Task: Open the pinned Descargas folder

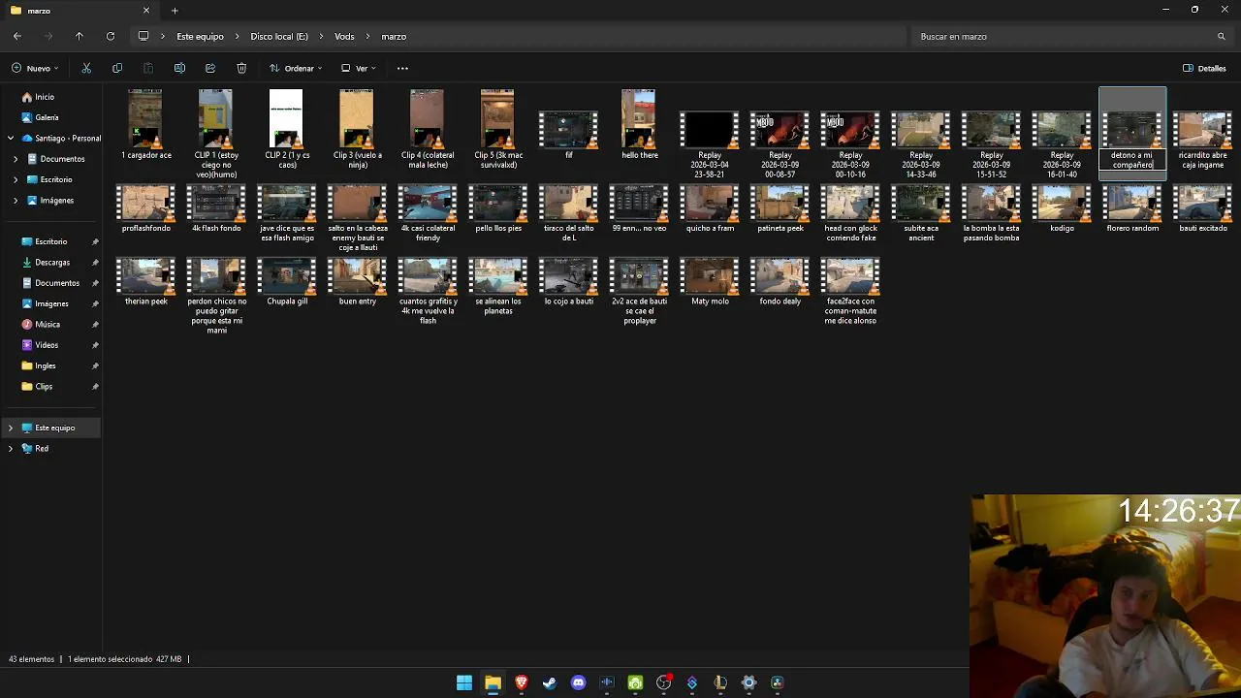Action: 53,262
